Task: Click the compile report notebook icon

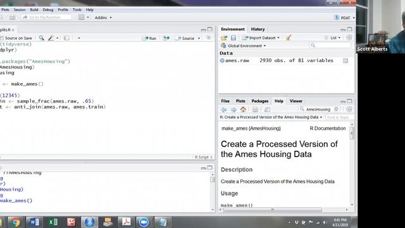Action: (66, 38)
